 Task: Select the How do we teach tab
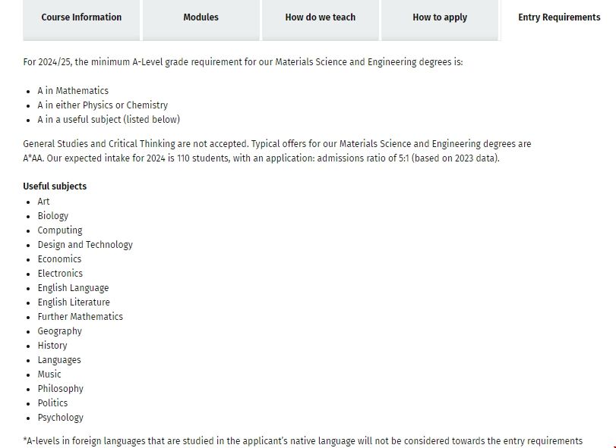(320, 17)
